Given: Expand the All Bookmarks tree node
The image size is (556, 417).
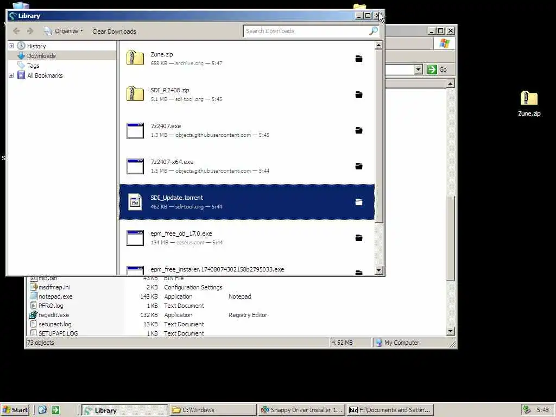Looking at the screenshot, I should [x=11, y=75].
